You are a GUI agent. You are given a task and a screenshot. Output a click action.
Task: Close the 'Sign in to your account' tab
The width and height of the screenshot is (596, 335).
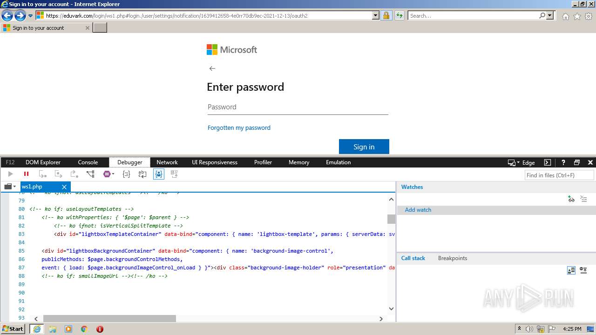[x=87, y=28]
